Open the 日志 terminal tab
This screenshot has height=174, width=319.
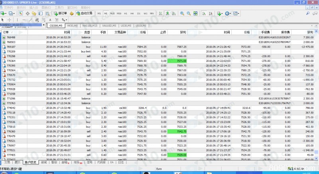coord(121,162)
